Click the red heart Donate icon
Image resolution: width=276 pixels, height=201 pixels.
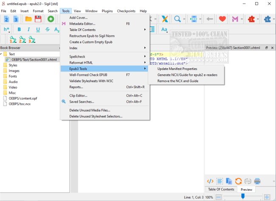(222, 19)
